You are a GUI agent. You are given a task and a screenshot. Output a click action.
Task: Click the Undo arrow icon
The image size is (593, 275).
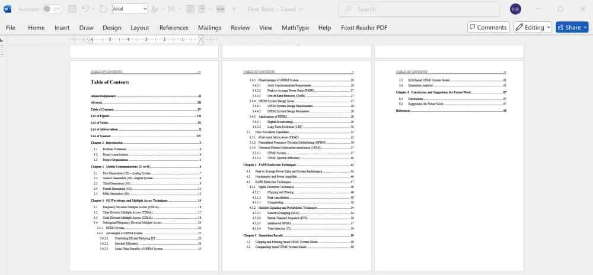tap(85, 9)
